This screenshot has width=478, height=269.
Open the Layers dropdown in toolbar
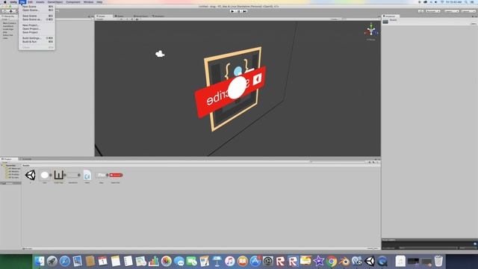click(451, 11)
